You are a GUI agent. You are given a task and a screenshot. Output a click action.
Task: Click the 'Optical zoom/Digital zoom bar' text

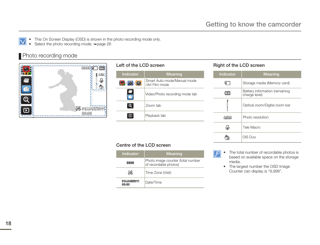tap(267, 105)
